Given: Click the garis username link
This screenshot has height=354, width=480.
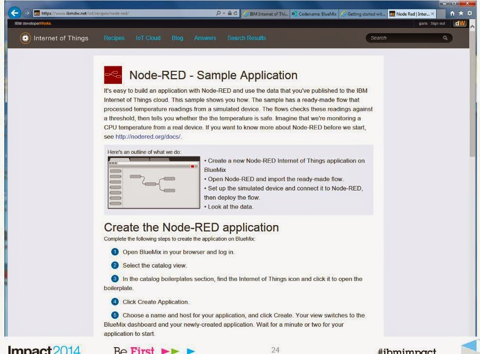Looking at the screenshot, I should coord(423,23).
